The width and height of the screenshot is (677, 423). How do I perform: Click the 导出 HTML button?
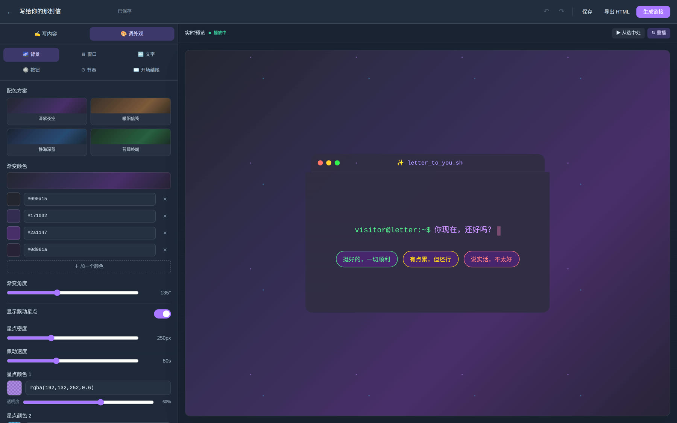tap(616, 12)
